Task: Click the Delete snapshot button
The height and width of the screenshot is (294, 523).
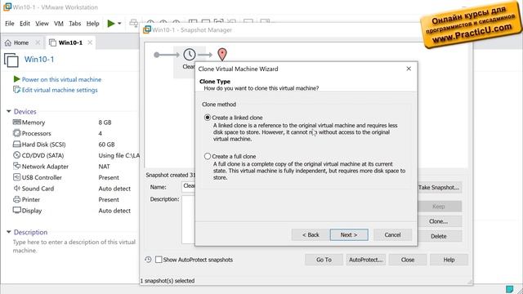Action: (439, 236)
